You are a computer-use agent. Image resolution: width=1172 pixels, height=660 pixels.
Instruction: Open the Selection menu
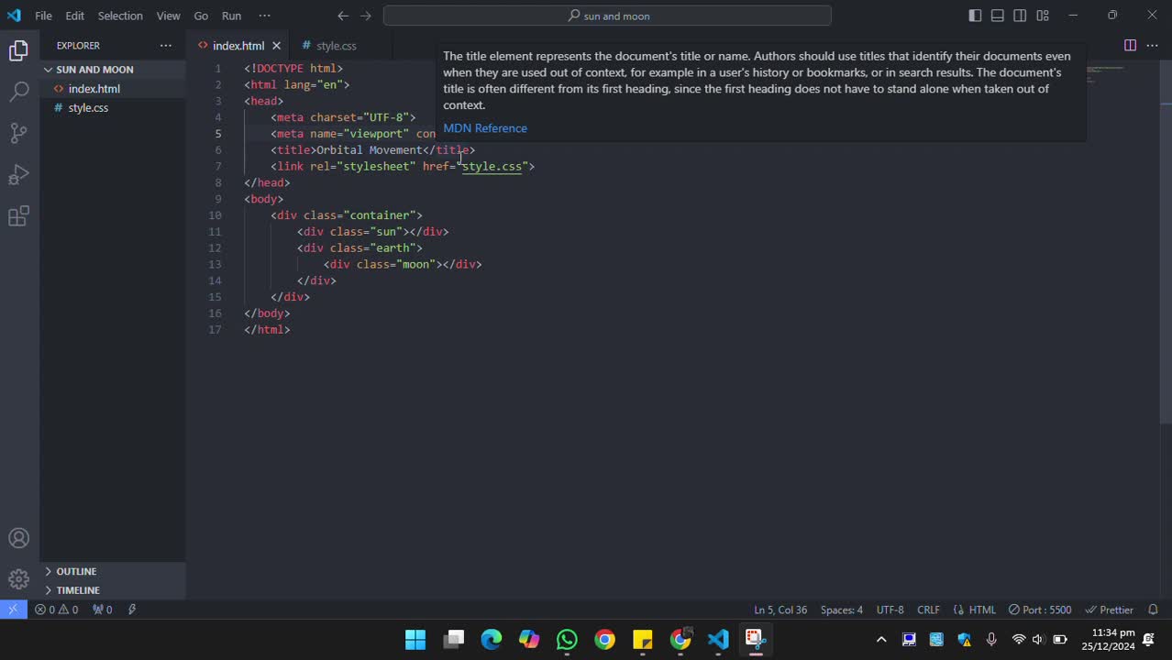[x=120, y=16]
